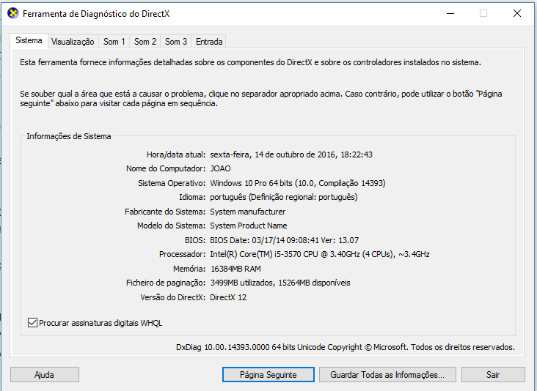The height and width of the screenshot is (391, 537).
Task: Click the Página Seguinte button
Action: pos(268,374)
